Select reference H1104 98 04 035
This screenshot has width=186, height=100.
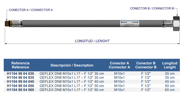(x=20, y=78)
